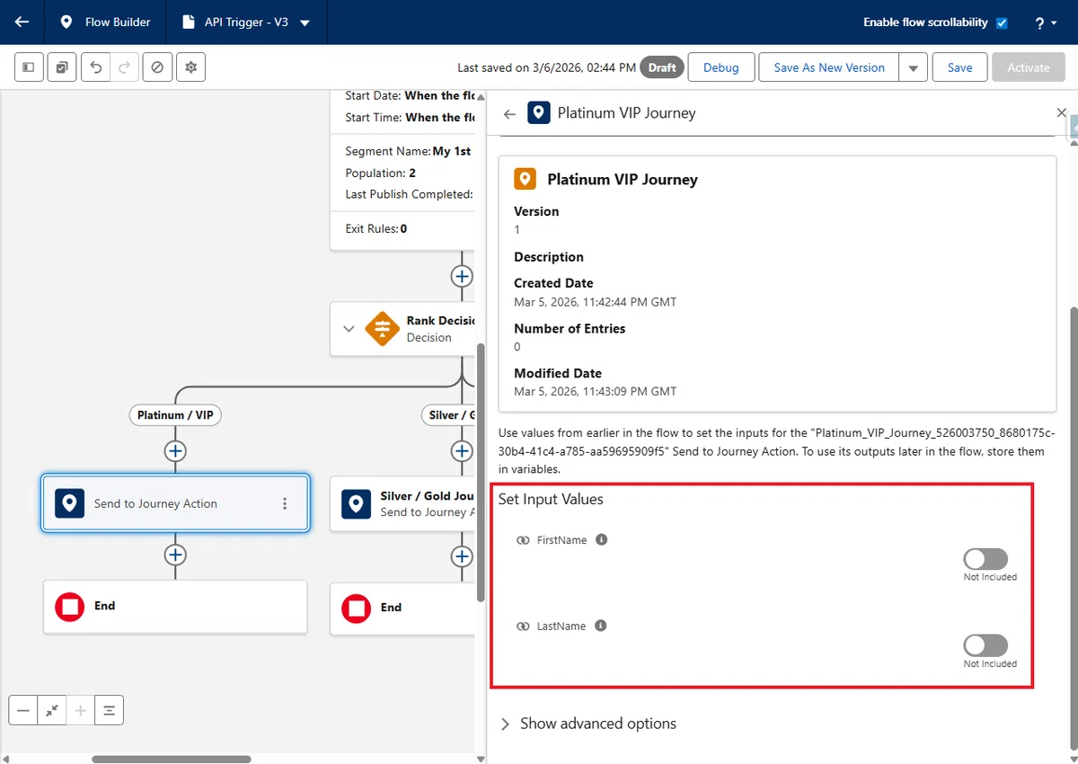Viewport: 1078px width, 764px height.
Task: Click the LastName variable link icon
Action: (523, 626)
